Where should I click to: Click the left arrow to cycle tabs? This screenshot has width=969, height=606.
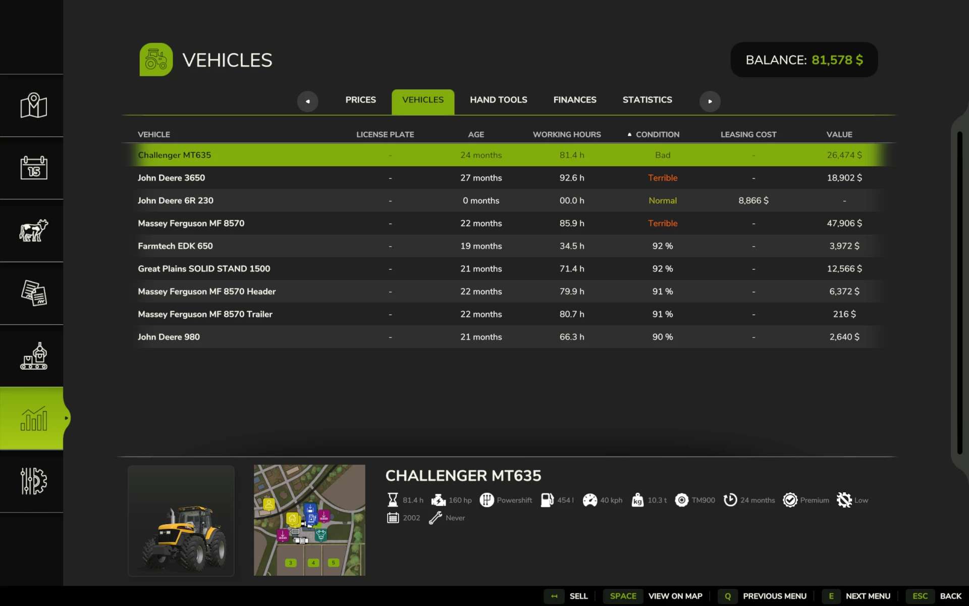(307, 101)
